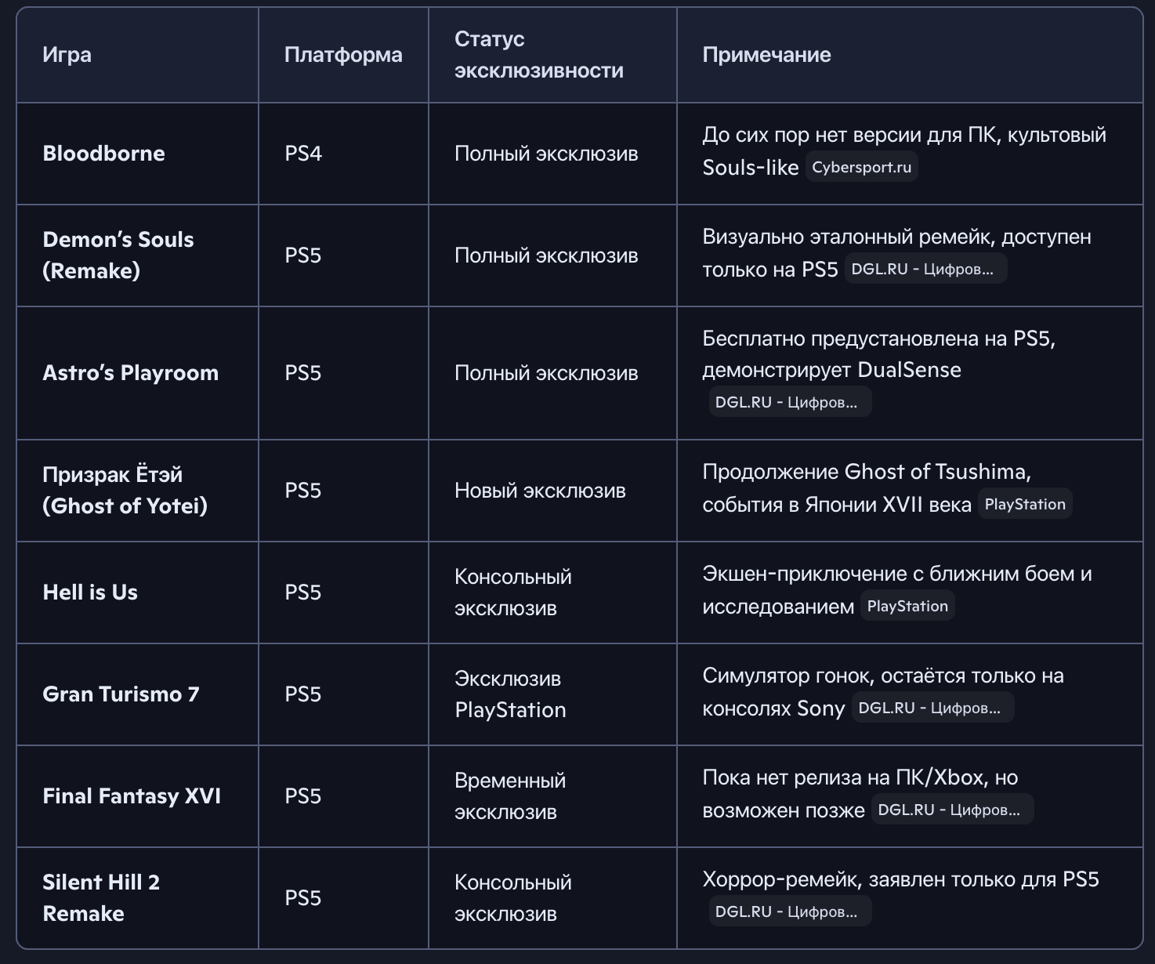Click the Призрак Ётэй (Ghost of Yotei) title
The width and height of the screenshot is (1155, 964).
(125, 491)
